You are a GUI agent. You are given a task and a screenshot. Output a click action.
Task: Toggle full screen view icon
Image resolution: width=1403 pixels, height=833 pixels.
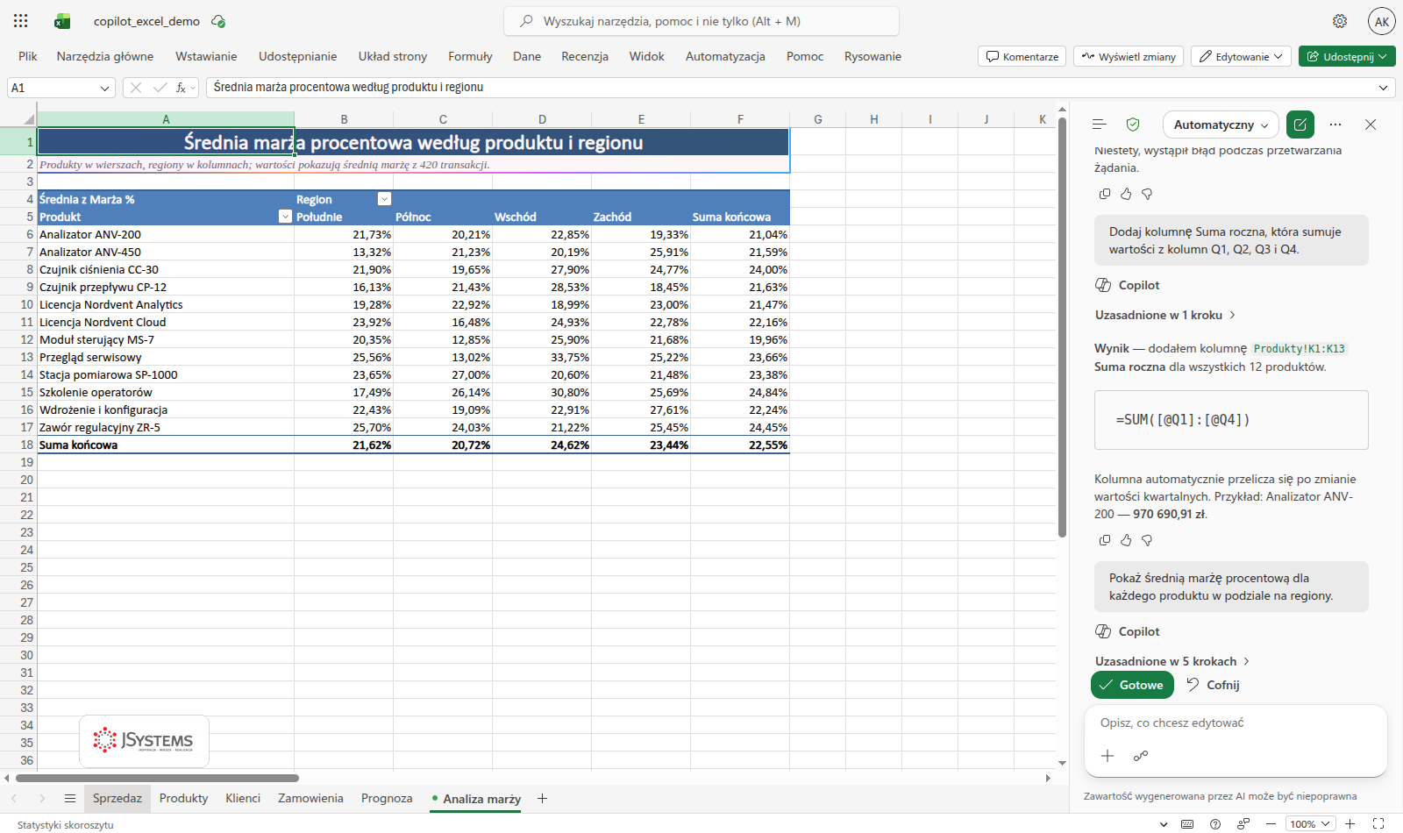tap(1378, 824)
